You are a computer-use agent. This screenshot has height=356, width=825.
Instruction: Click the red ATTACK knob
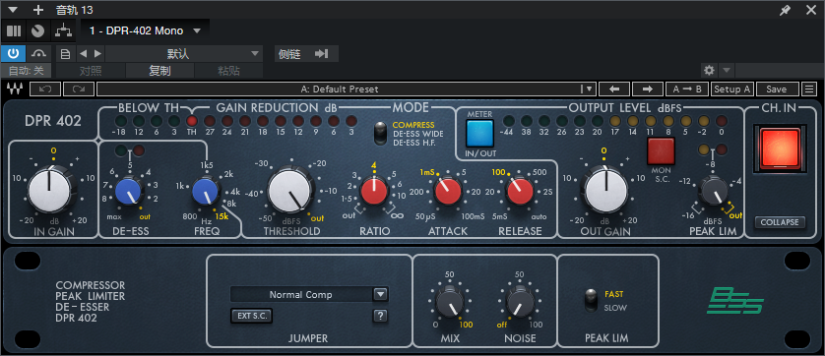(x=448, y=191)
